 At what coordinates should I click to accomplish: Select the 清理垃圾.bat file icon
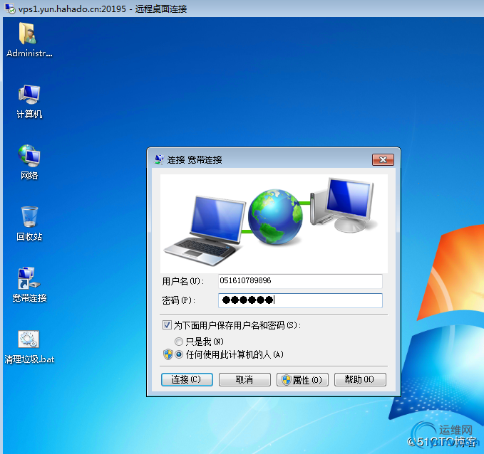click(29, 347)
